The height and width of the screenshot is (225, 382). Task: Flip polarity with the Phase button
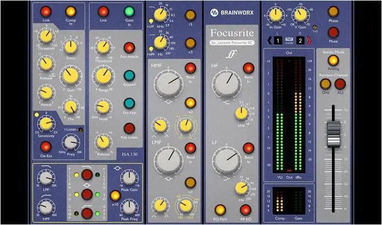(x=333, y=11)
